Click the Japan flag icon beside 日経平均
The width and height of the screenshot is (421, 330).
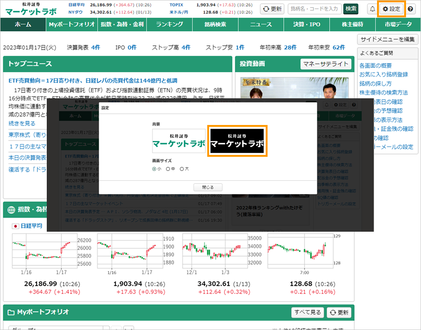(x=15, y=226)
